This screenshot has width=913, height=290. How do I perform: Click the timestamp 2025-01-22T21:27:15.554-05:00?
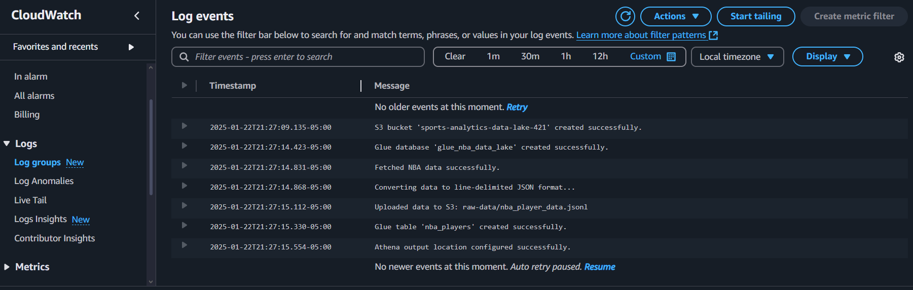tap(271, 247)
